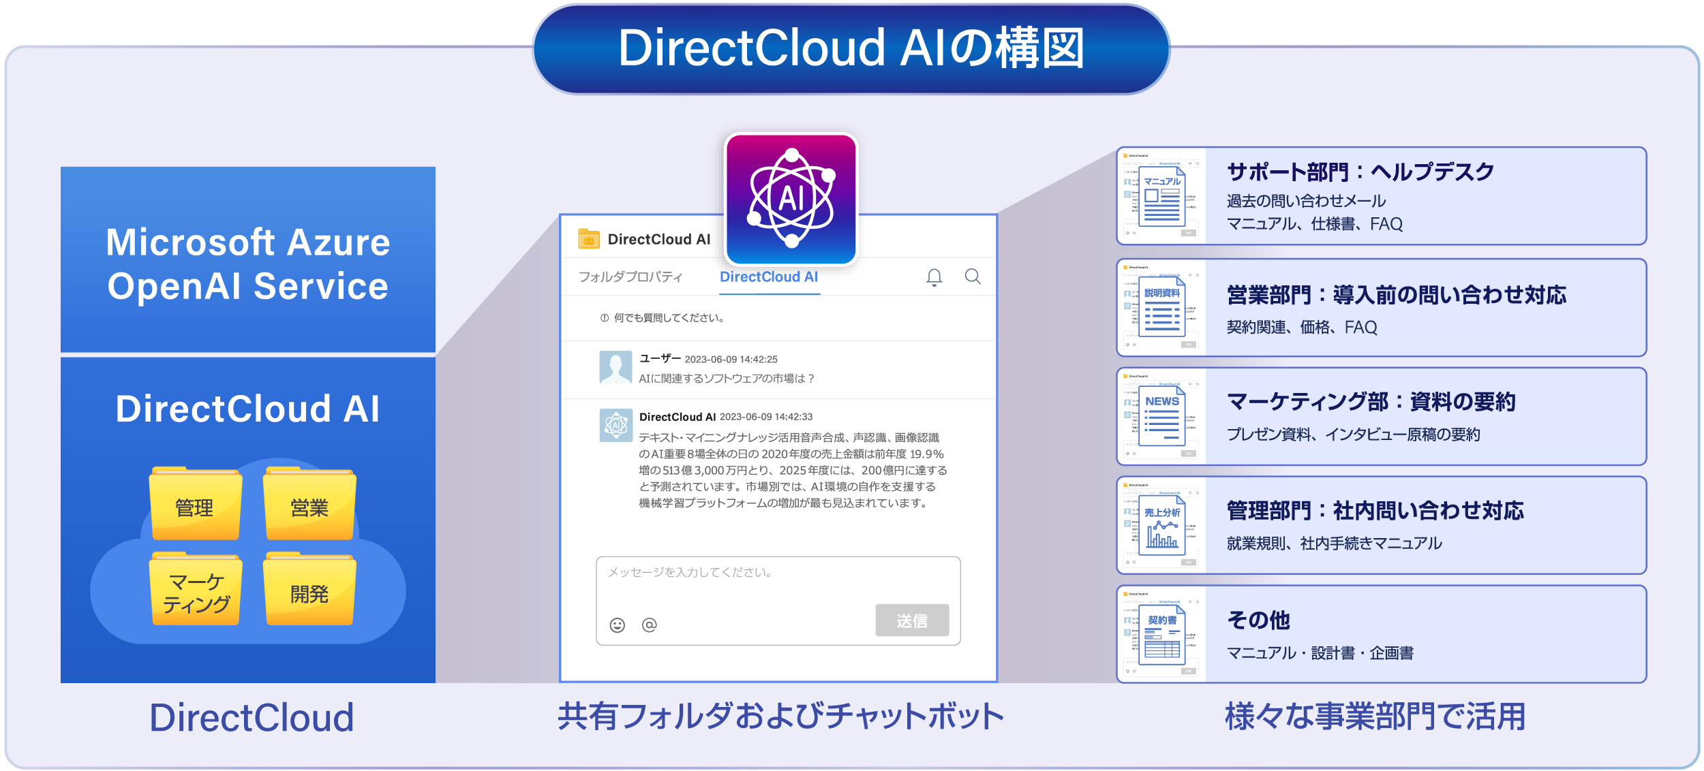Open the マーケティング folder
The height and width of the screenshot is (771, 1704).
196,588
